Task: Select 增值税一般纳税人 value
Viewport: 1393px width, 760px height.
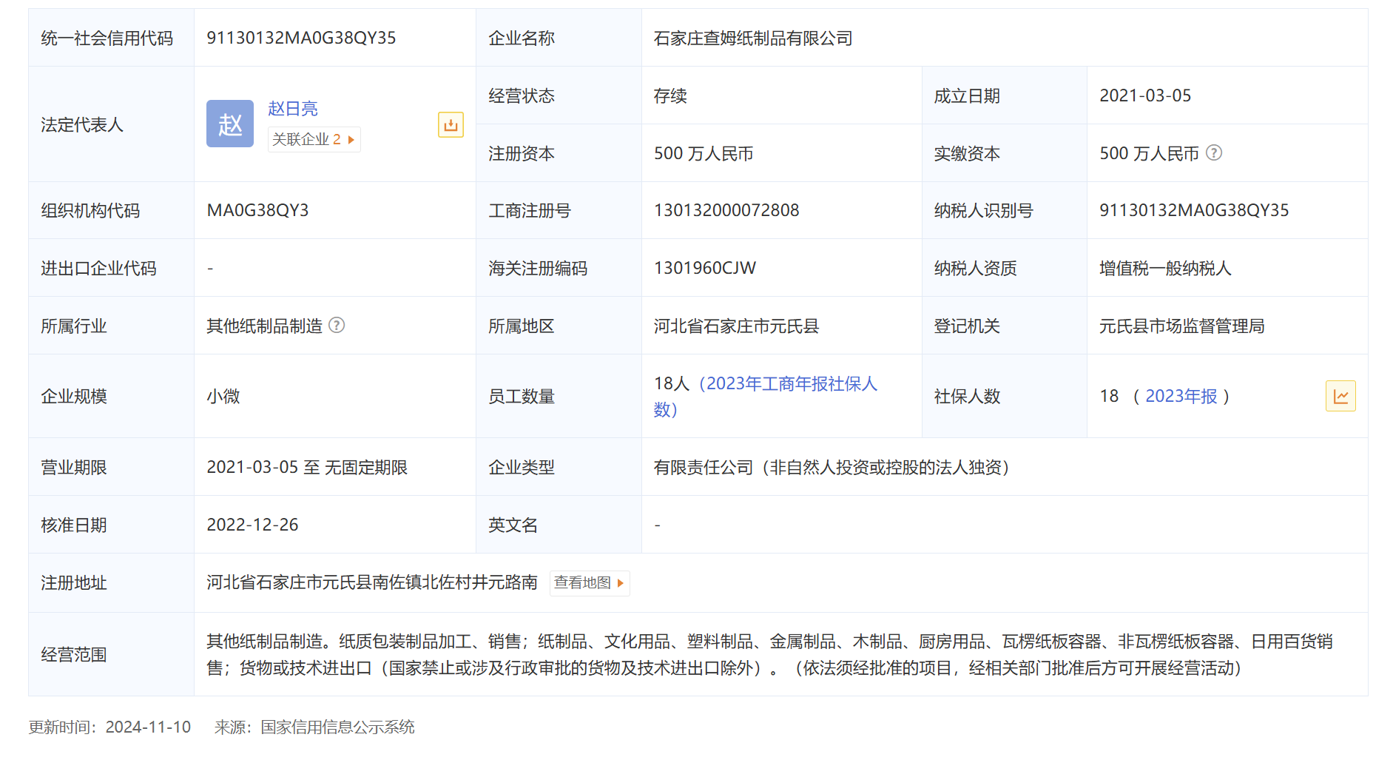Action: 1165,268
